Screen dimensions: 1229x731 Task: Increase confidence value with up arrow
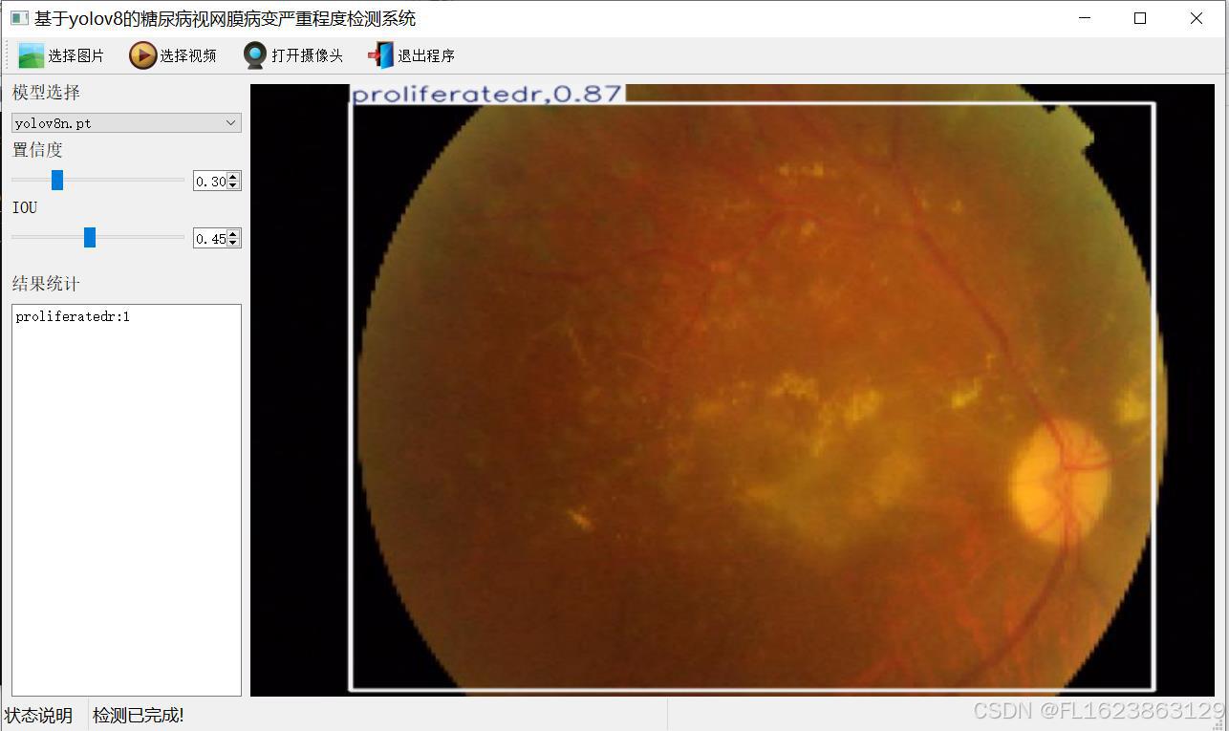click(x=234, y=177)
